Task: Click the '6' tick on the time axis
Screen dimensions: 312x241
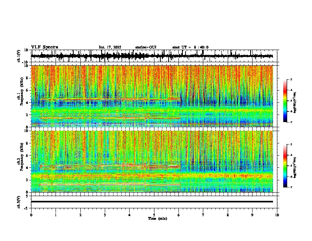Action: click(x=178, y=215)
